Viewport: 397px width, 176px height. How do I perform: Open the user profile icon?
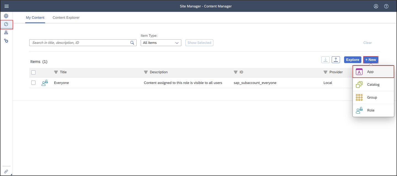click(376, 6)
